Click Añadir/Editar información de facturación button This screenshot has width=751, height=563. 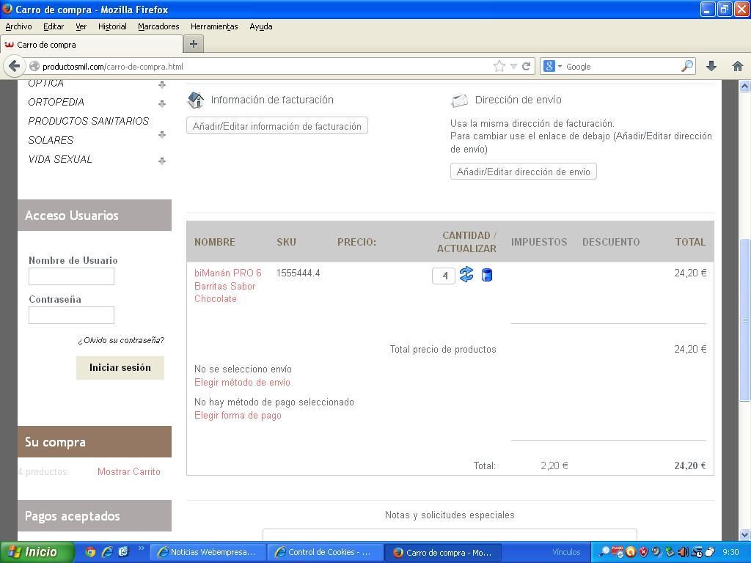pyautogui.click(x=276, y=126)
